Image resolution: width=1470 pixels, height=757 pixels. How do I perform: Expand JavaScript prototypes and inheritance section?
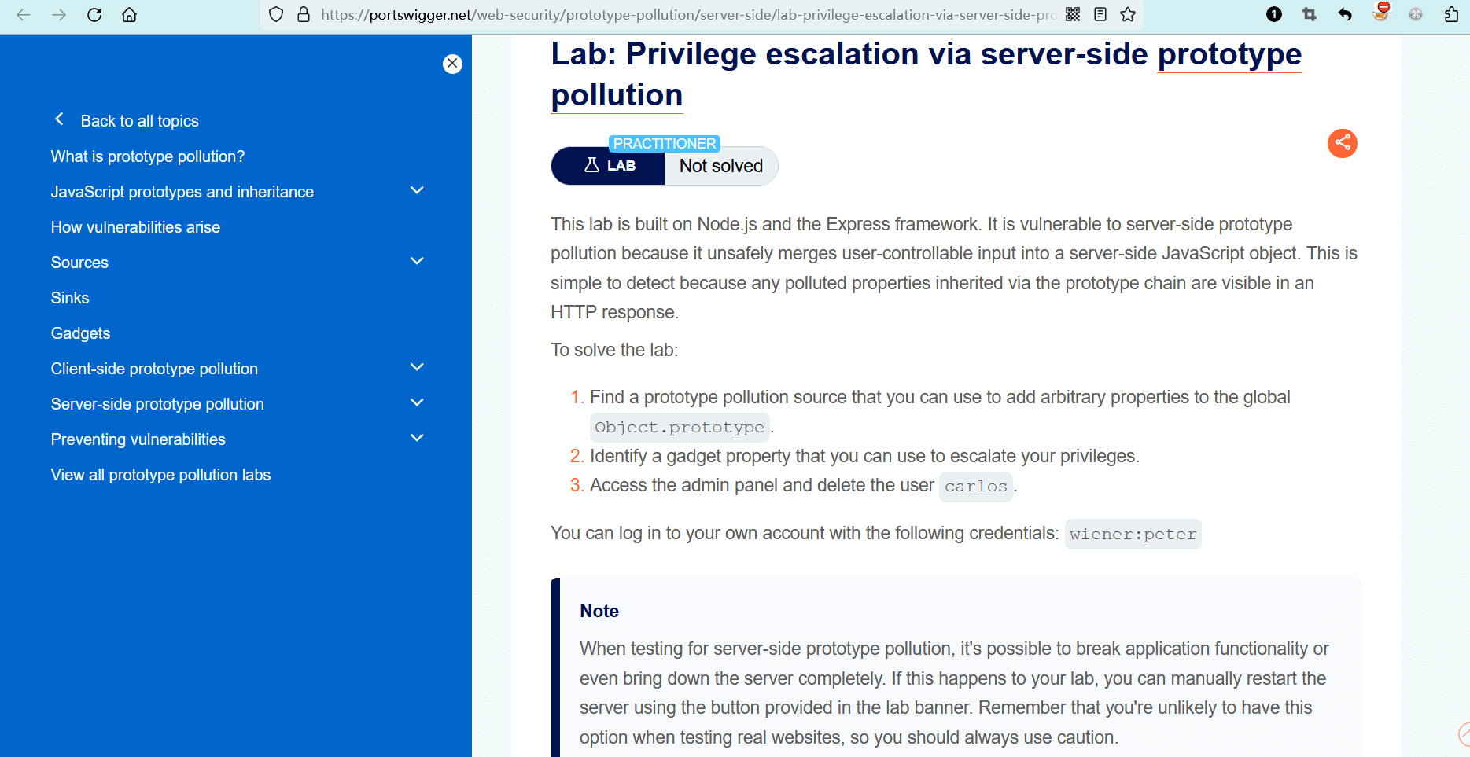(417, 191)
